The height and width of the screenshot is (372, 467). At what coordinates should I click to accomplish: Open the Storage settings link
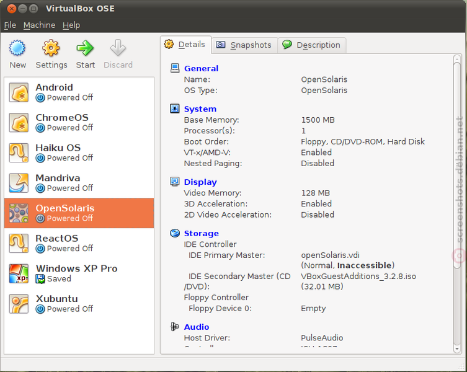pyautogui.click(x=202, y=234)
